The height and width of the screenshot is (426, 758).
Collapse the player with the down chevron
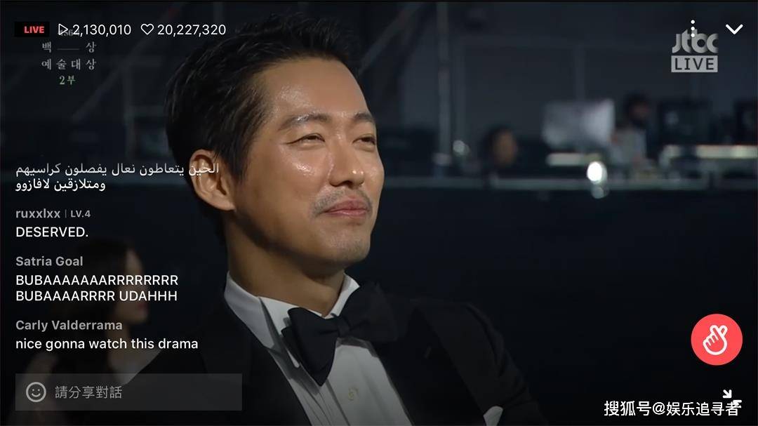[734, 29]
